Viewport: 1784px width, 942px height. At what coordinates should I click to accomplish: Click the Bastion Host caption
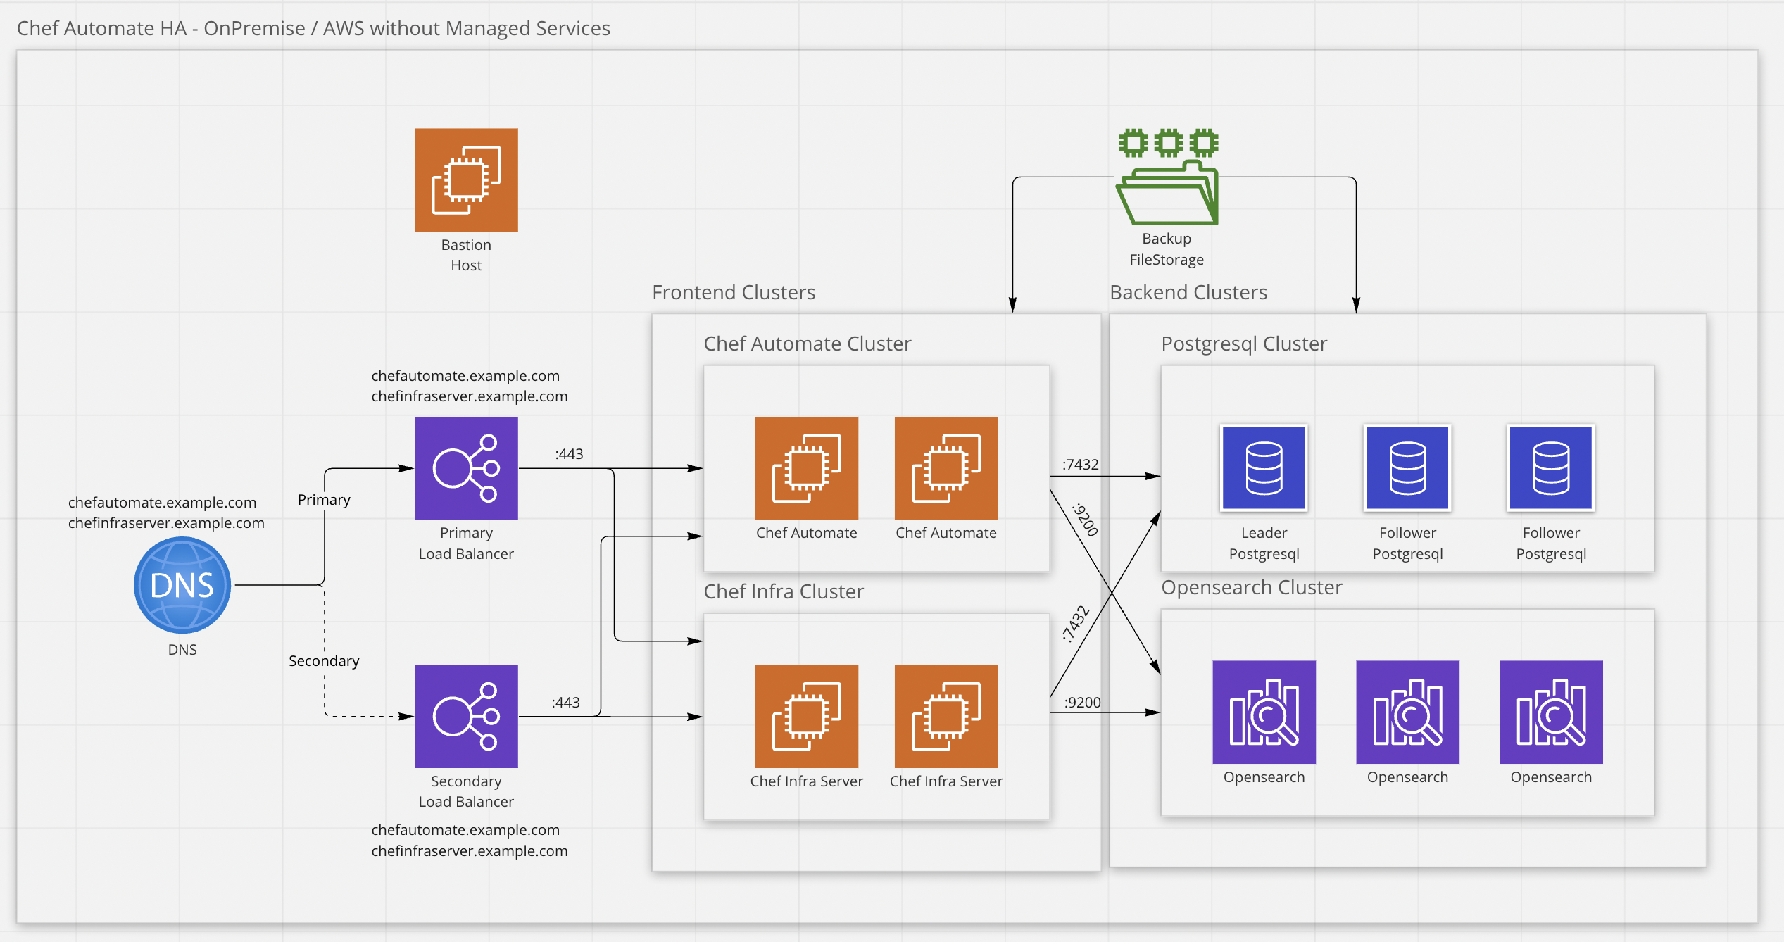click(x=466, y=255)
